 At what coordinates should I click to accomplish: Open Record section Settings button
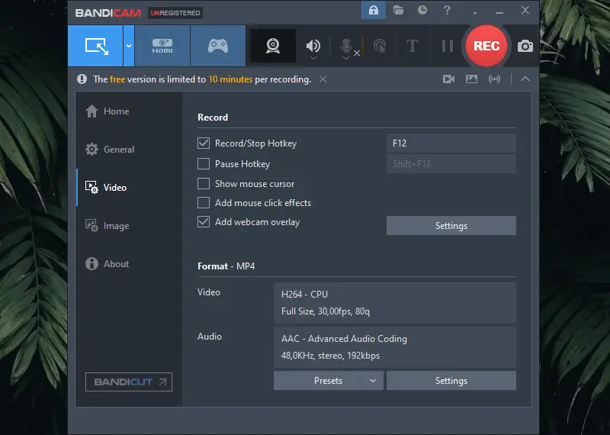pyautogui.click(x=451, y=226)
